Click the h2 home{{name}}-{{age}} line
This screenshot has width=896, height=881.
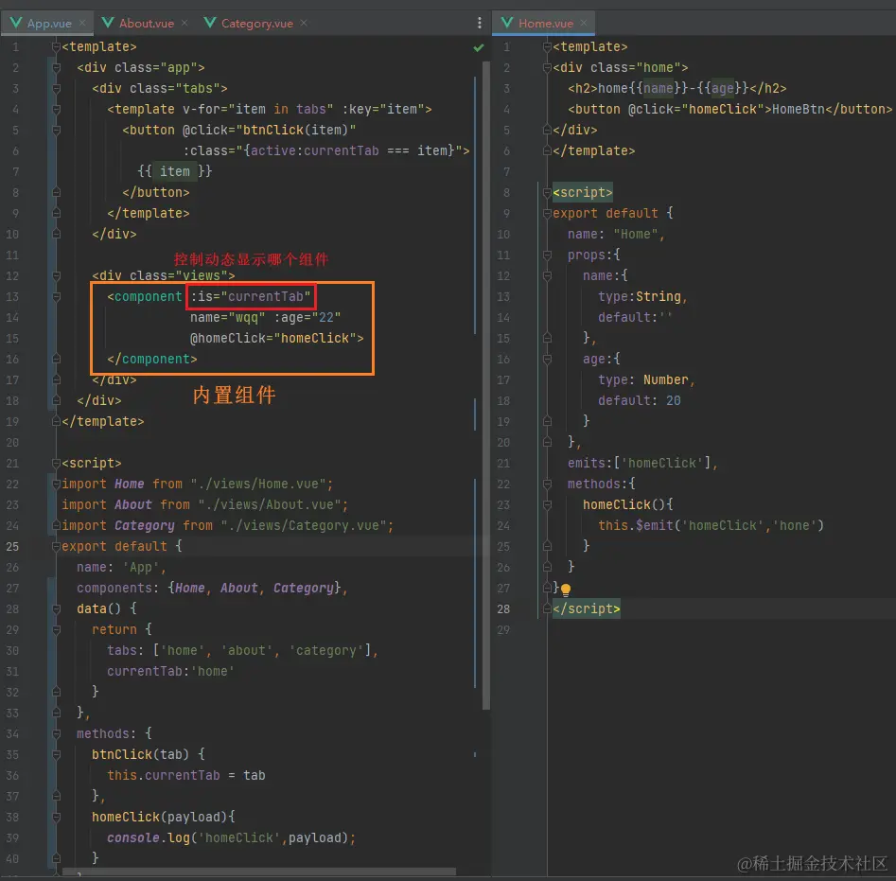point(676,89)
